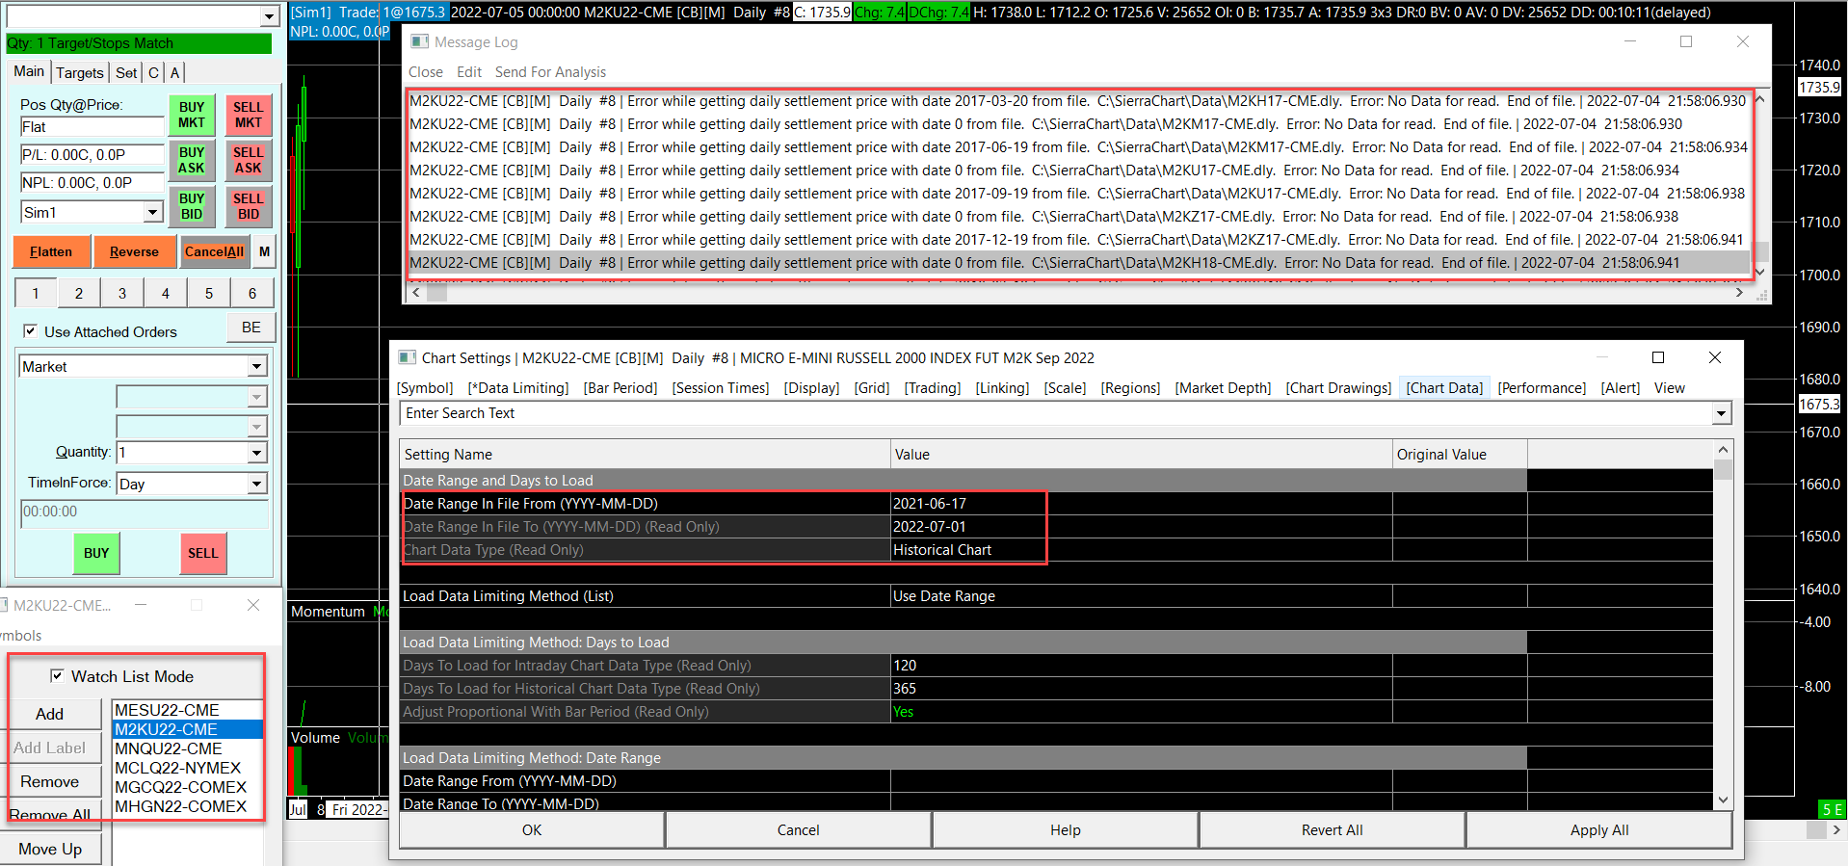Image resolution: width=1848 pixels, height=866 pixels.
Task: Open the [Symbol] settings tab
Action: 425,387
